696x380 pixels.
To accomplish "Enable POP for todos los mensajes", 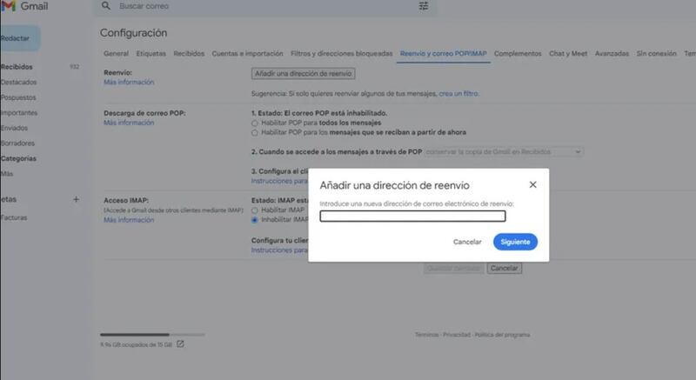I will click(254, 123).
